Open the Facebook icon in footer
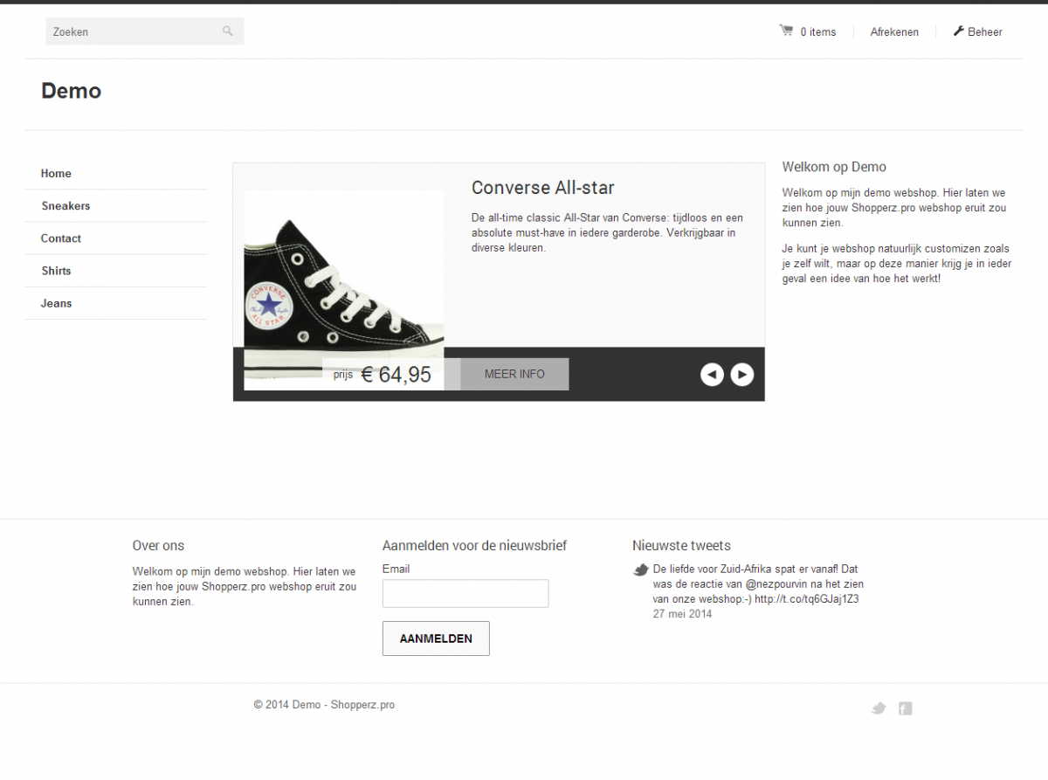Viewport: 1048px width, 780px height. (x=906, y=708)
